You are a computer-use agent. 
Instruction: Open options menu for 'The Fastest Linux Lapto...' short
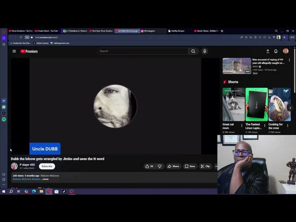click(265, 125)
